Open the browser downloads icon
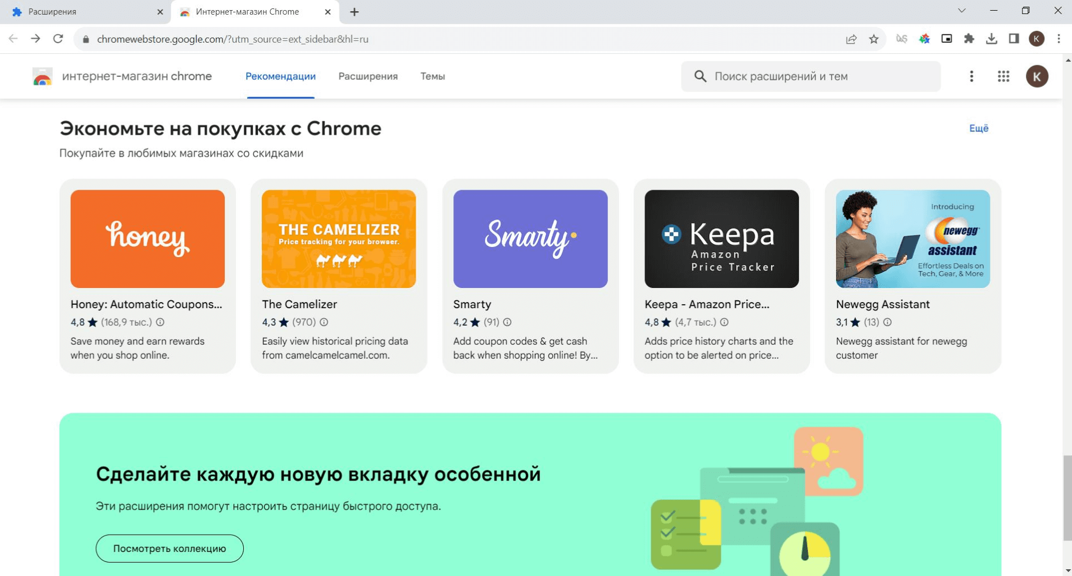Image resolution: width=1072 pixels, height=576 pixels. tap(992, 39)
